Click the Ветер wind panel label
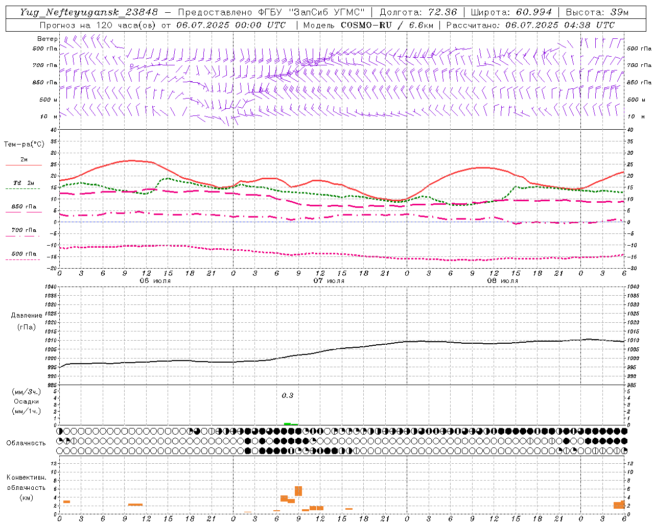654x523 pixels. (48, 39)
